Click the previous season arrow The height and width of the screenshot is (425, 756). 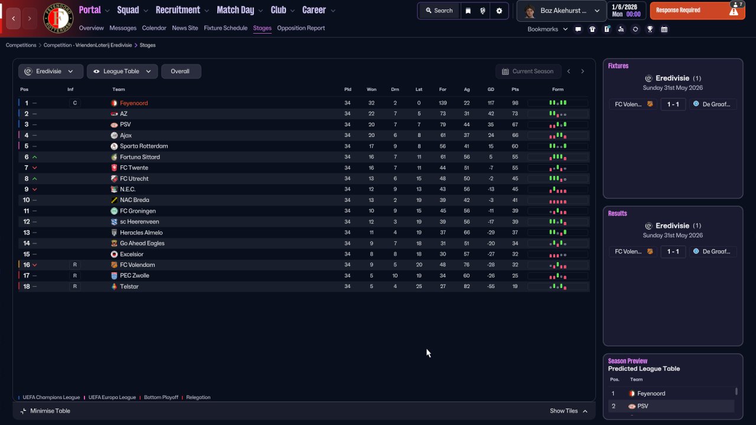click(569, 71)
